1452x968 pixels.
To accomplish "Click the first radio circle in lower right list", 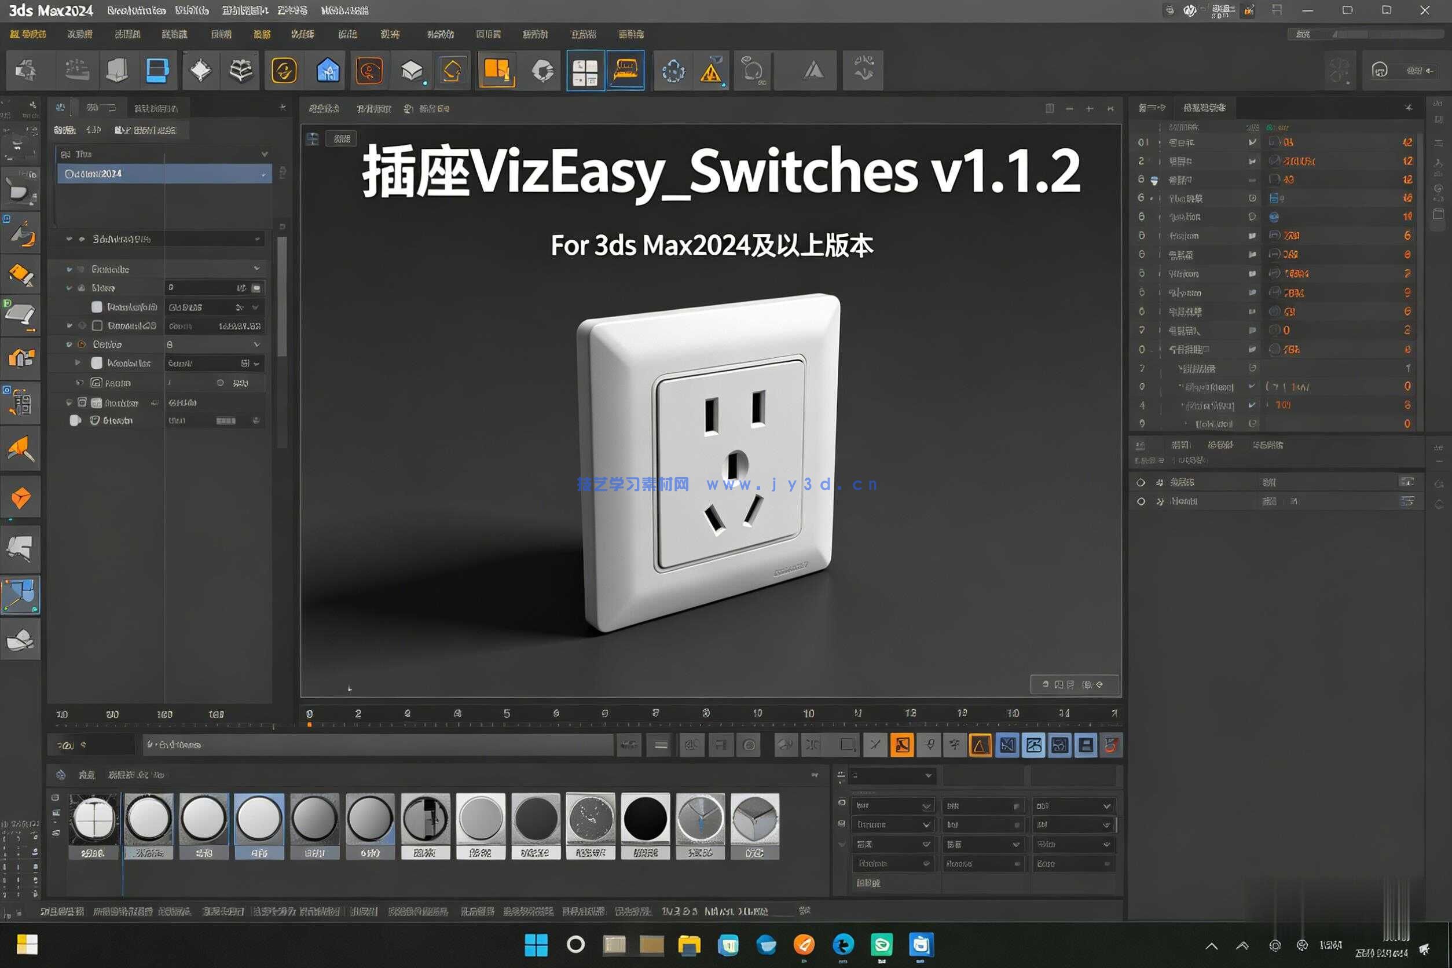I will coord(1141,482).
